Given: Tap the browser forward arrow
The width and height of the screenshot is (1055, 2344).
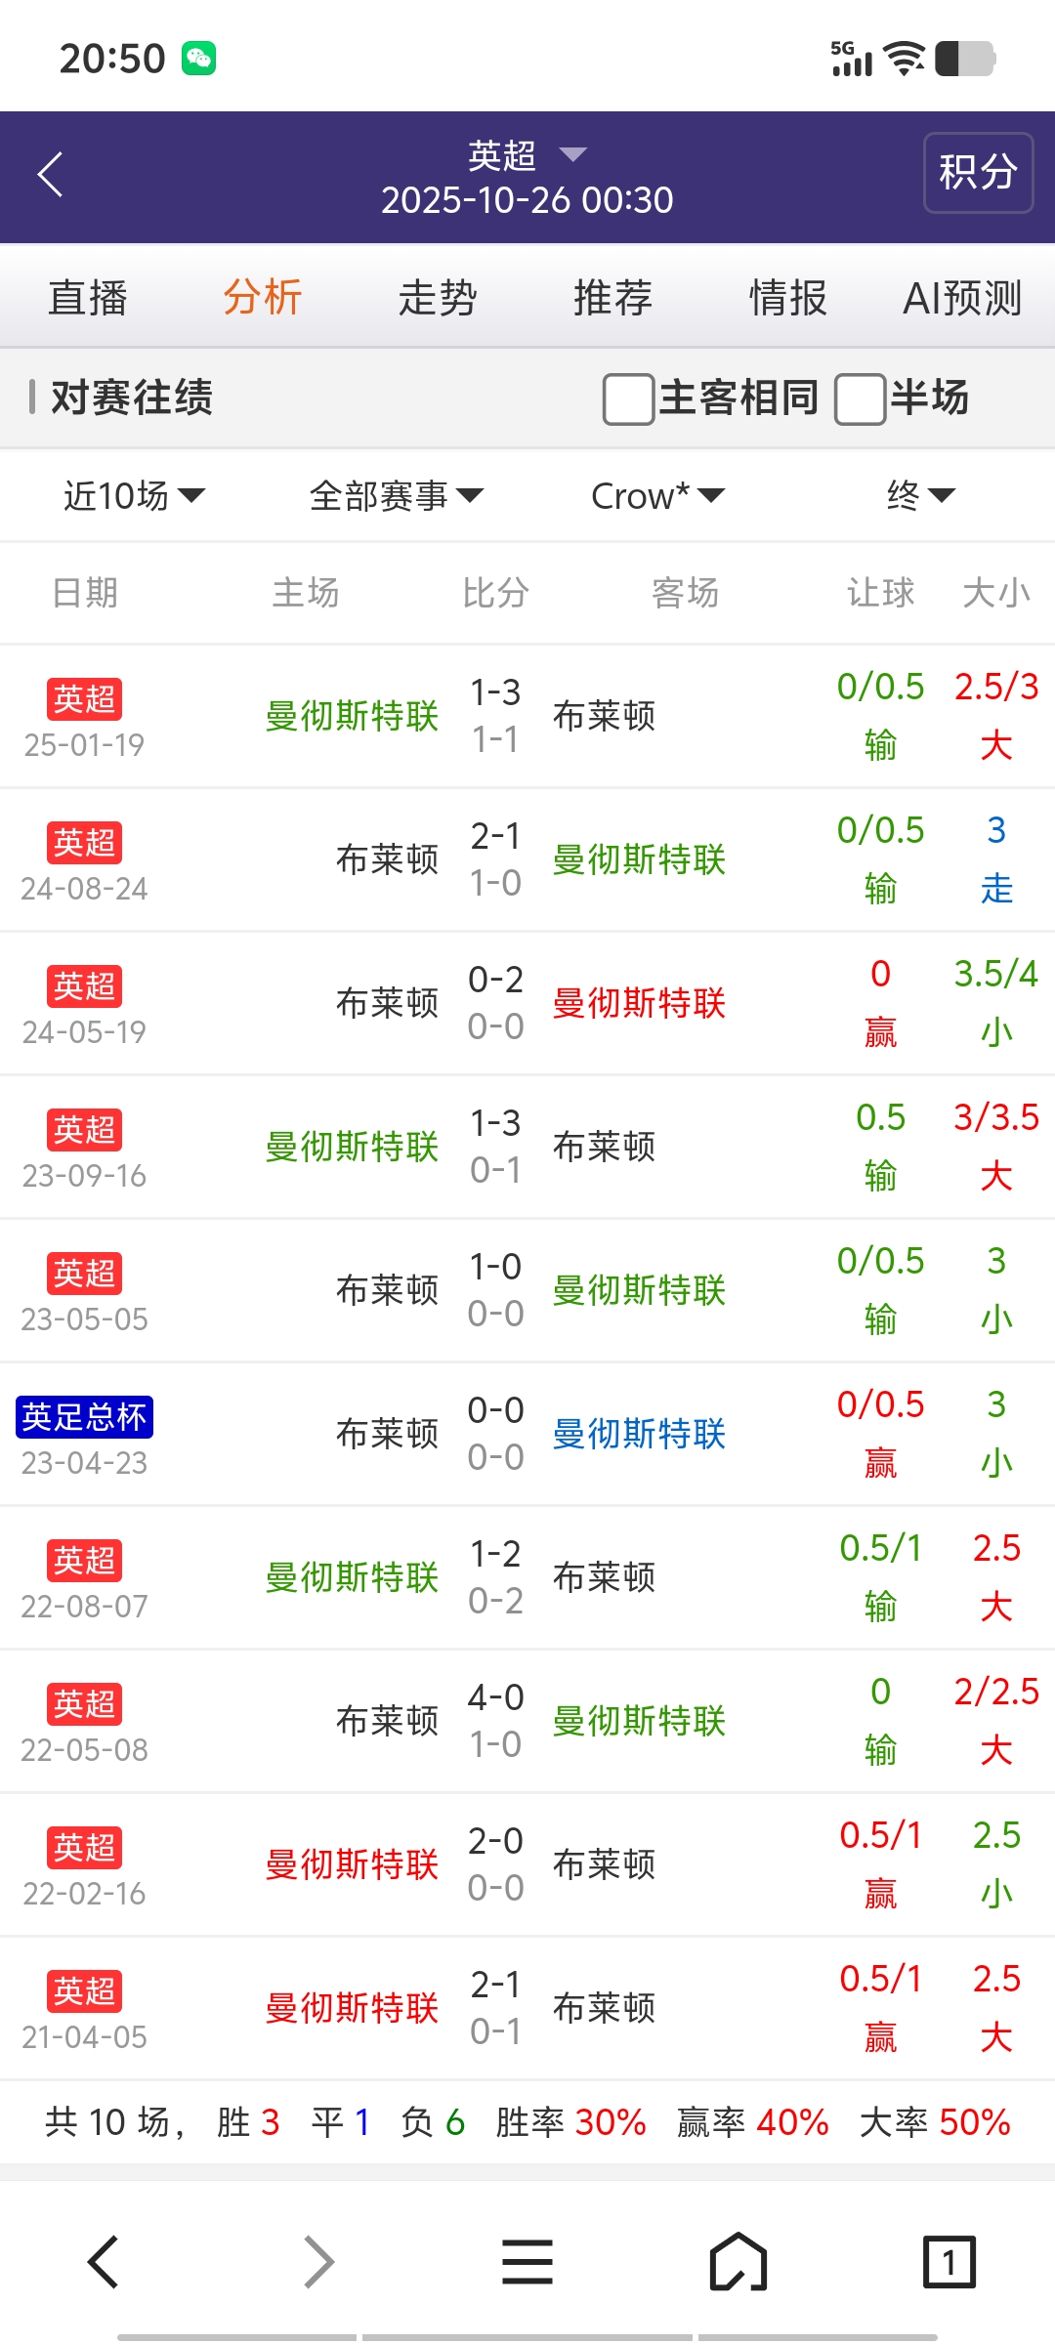Looking at the screenshot, I should coord(318,2262).
